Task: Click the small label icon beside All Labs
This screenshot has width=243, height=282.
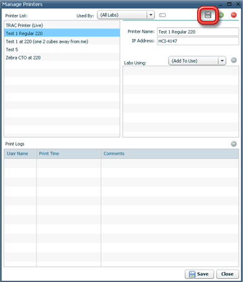Action: (x=162, y=15)
